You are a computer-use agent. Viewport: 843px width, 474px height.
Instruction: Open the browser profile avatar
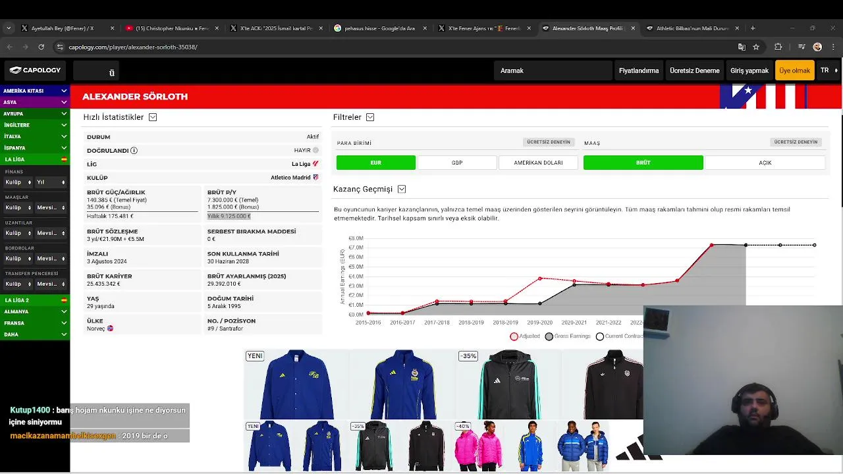[817, 47]
